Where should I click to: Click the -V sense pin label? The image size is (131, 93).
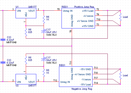coord(86,80)
